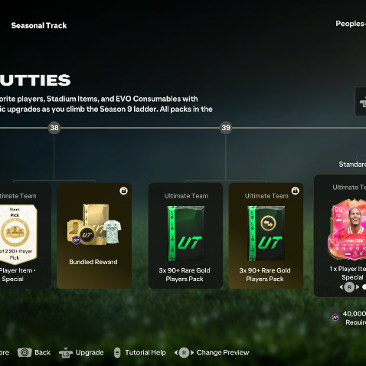Screen dimensions: 366x366
Task: Click the lock icon on Bundled Reward card
Action: pyautogui.click(x=123, y=191)
